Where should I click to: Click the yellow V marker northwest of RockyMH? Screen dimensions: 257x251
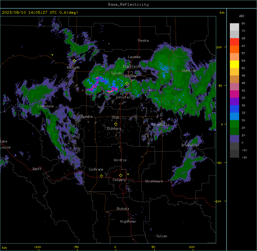pos(52,55)
